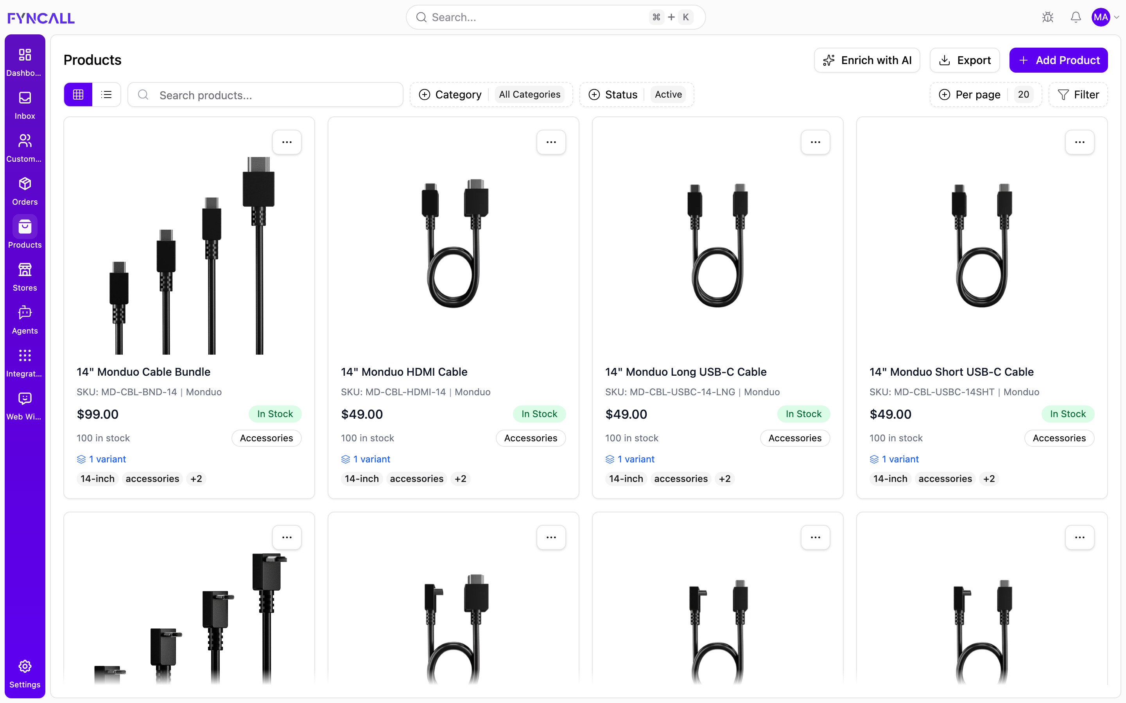Click the 14" Monduo HDMI Cable title

click(404, 371)
